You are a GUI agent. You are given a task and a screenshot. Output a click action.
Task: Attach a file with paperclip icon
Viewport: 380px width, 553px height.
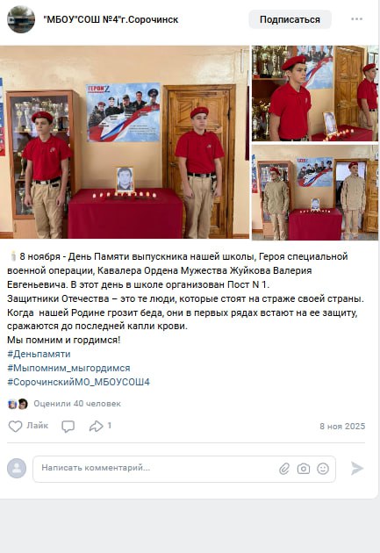pos(284,469)
